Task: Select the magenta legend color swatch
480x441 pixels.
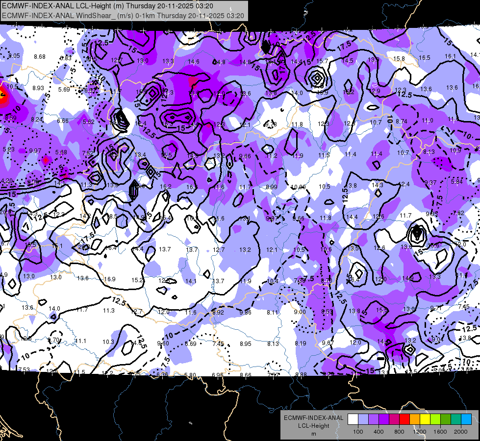Action: point(394,419)
